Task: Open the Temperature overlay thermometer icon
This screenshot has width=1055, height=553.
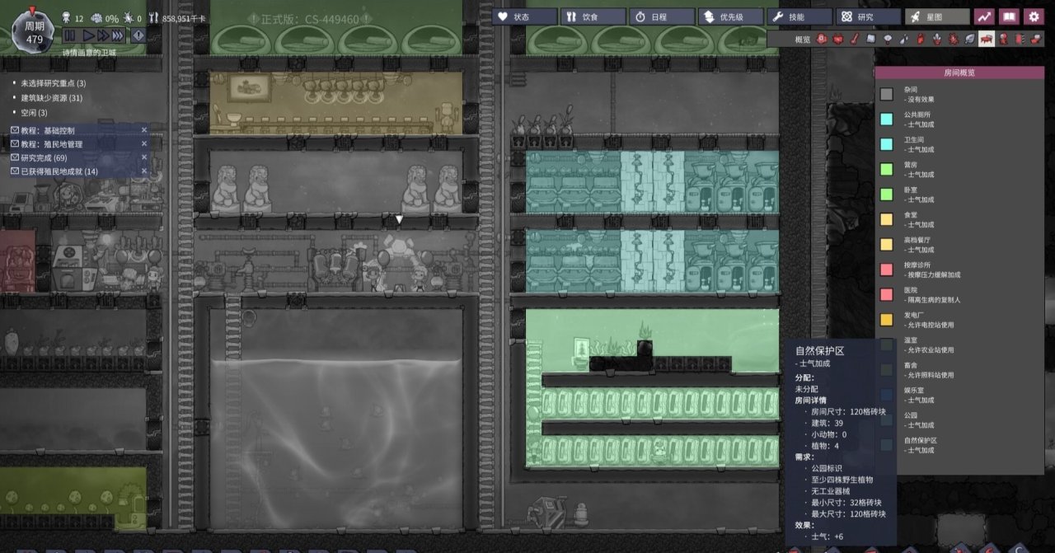Action: coord(854,39)
